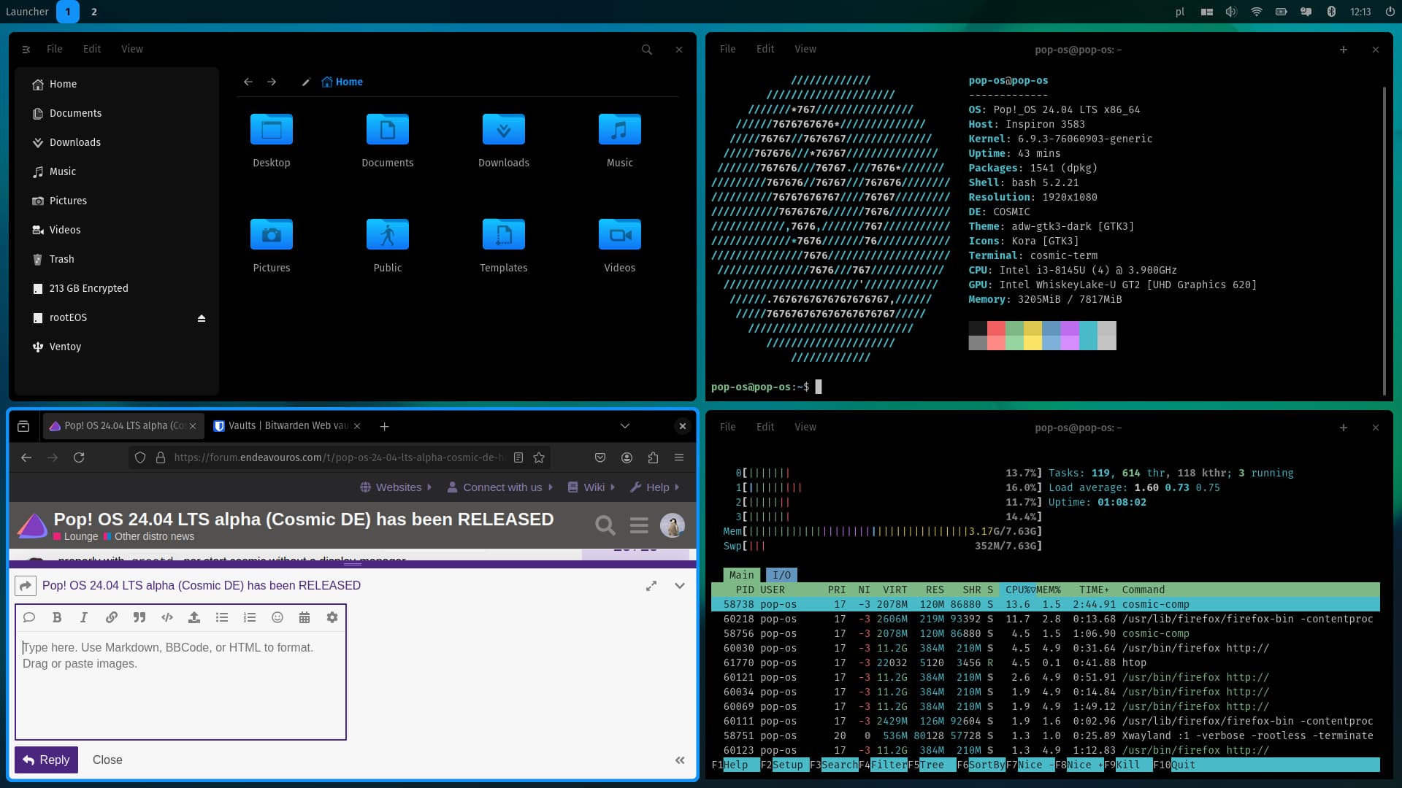Edit location path with pencil icon
The image size is (1402, 788).
click(306, 82)
